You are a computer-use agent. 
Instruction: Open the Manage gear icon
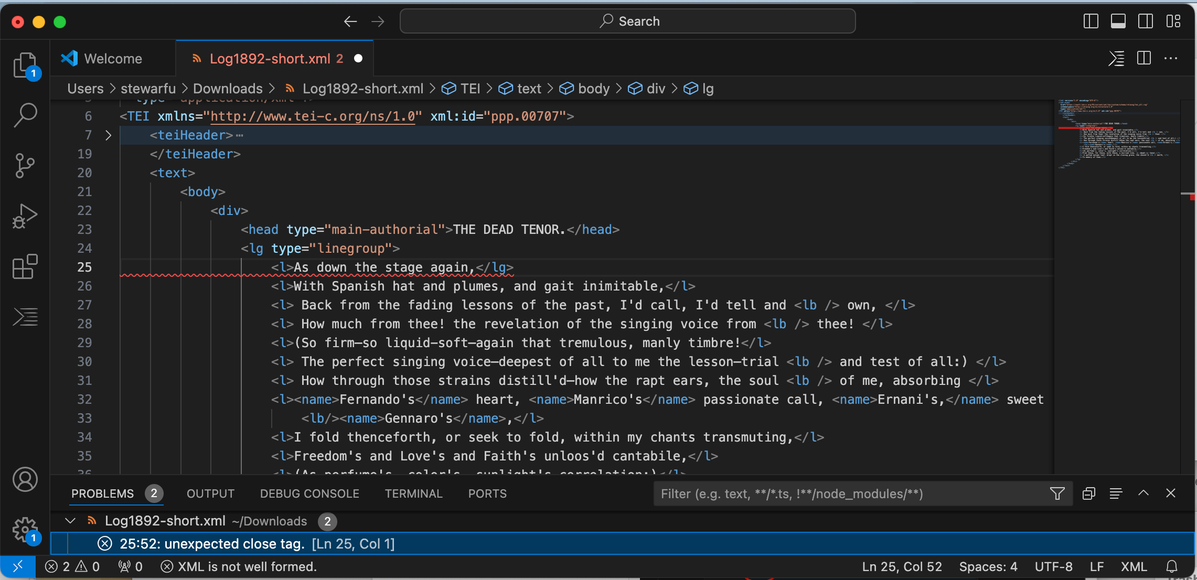[x=25, y=530]
